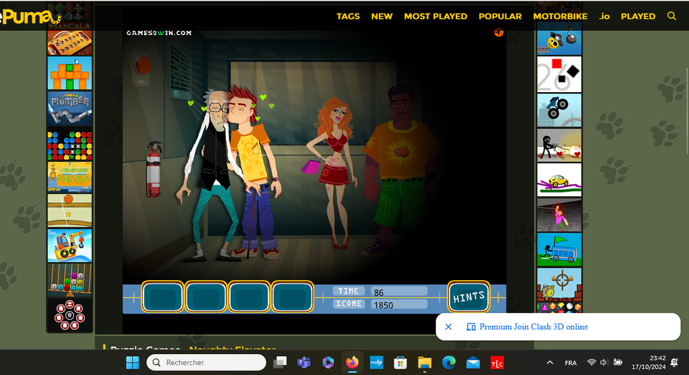This screenshot has width=689, height=375.
Task: Click the red elevator alarm button
Action: tap(143, 65)
